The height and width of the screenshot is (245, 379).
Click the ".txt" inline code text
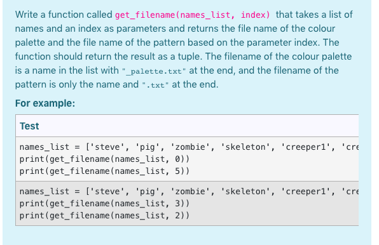click(x=155, y=85)
